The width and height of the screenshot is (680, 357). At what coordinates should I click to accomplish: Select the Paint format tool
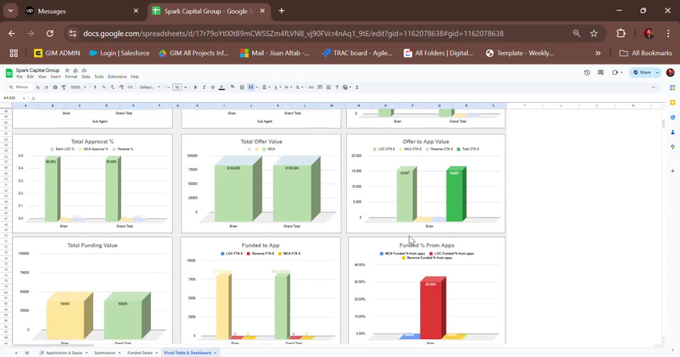click(64, 87)
